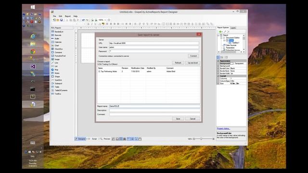Click the Refresh button
This screenshot has width=308, height=173.
point(178,63)
